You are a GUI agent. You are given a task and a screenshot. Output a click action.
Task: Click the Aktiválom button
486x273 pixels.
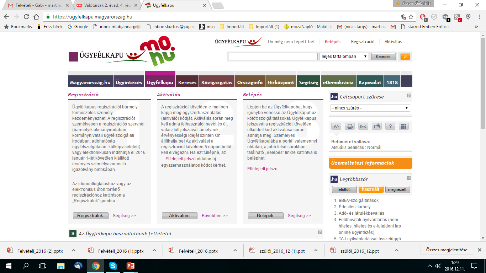[179, 216]
